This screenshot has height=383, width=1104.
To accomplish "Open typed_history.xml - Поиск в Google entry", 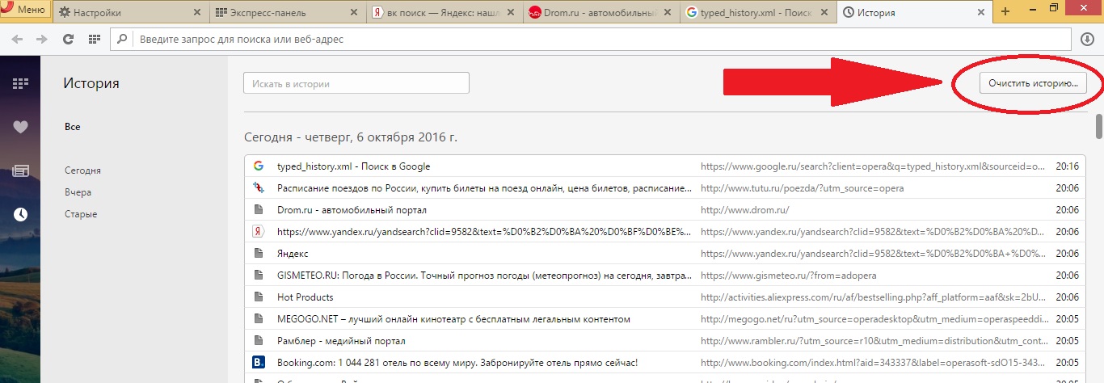I will (x=353, y=166).
